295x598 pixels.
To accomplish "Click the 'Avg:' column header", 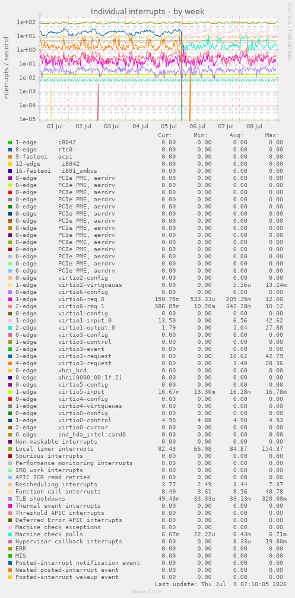I will click(236, 135).
